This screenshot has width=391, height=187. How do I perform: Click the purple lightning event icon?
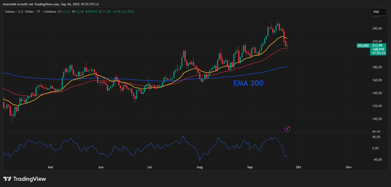tap(287, 129)
